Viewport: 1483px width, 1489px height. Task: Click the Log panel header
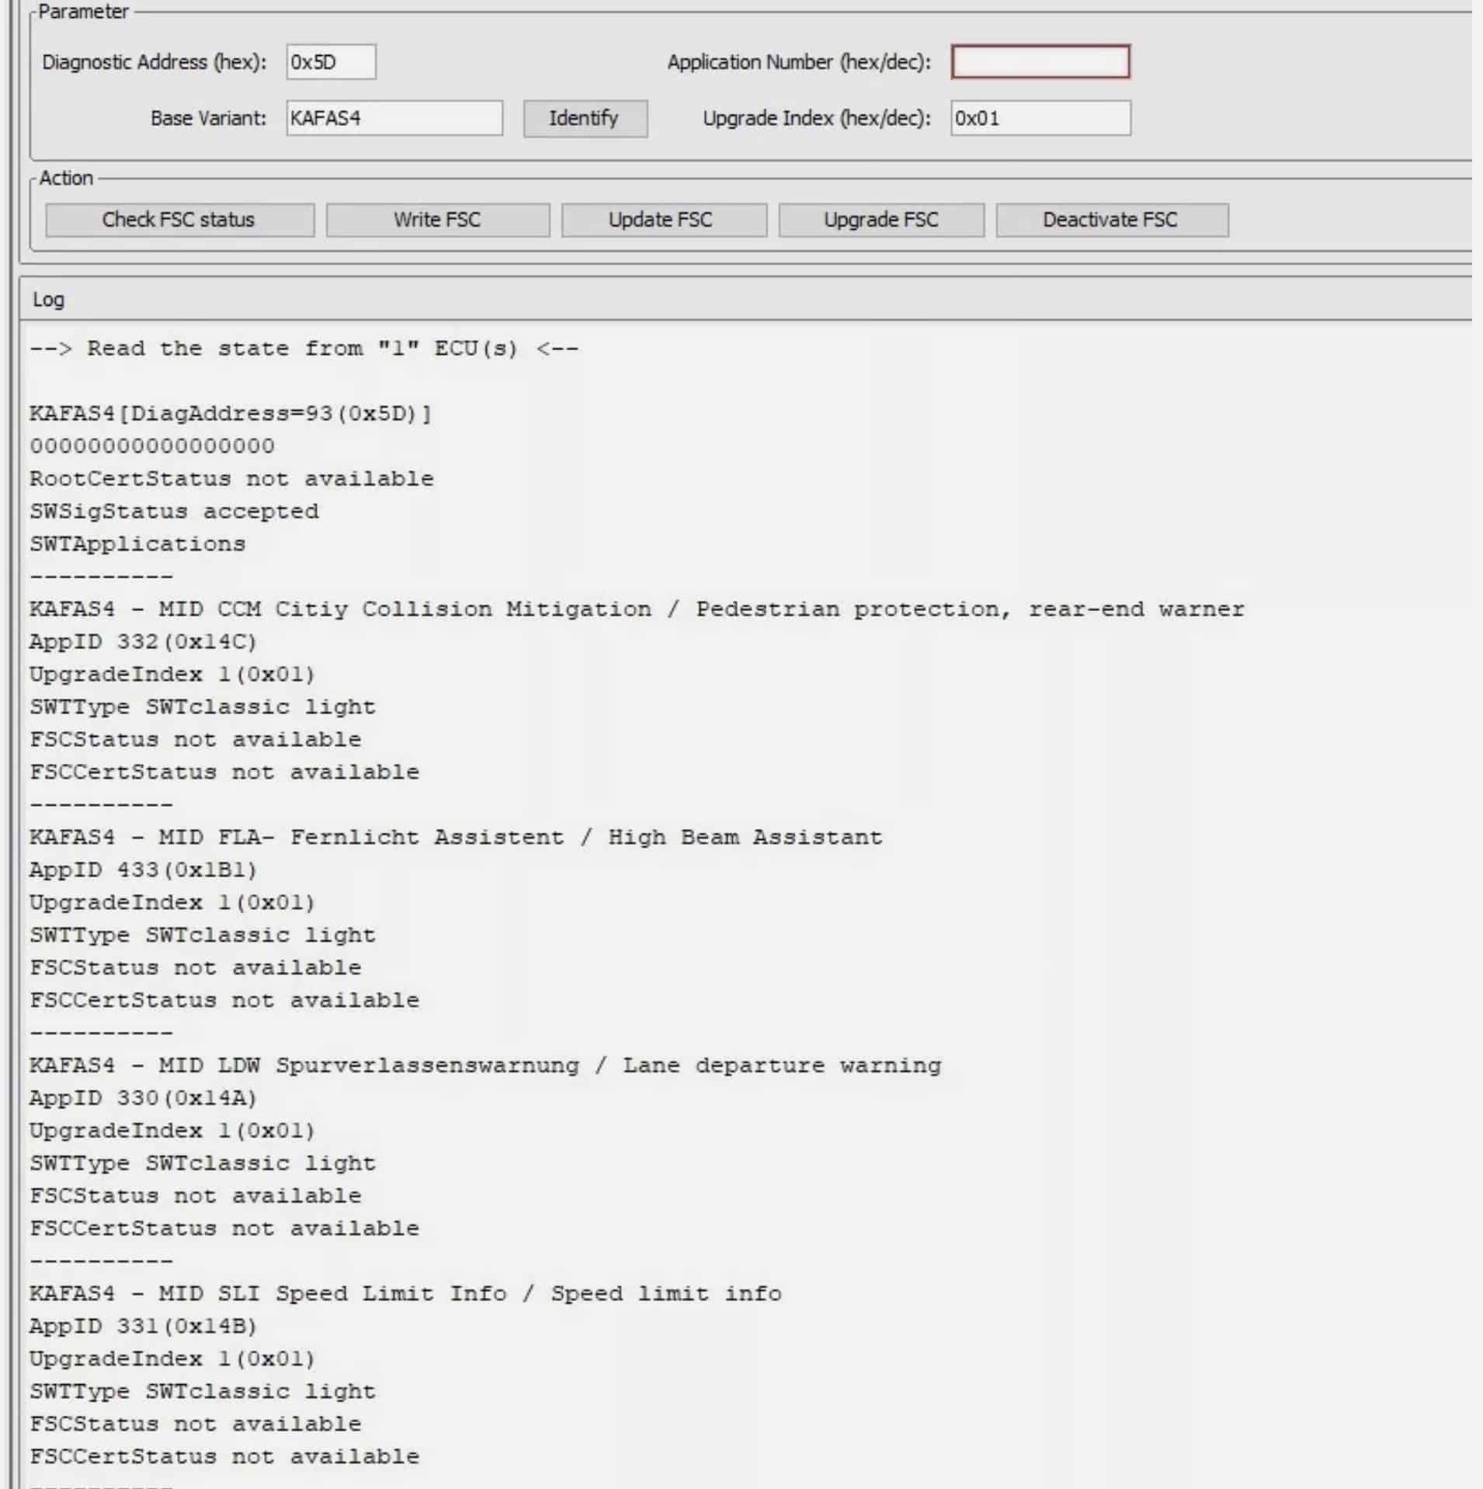pos(48,300)
